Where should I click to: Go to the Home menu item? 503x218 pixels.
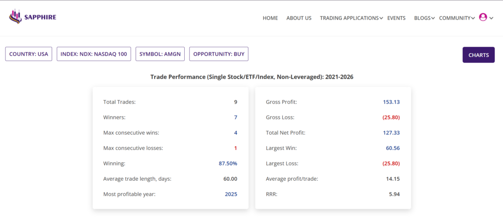270,18
